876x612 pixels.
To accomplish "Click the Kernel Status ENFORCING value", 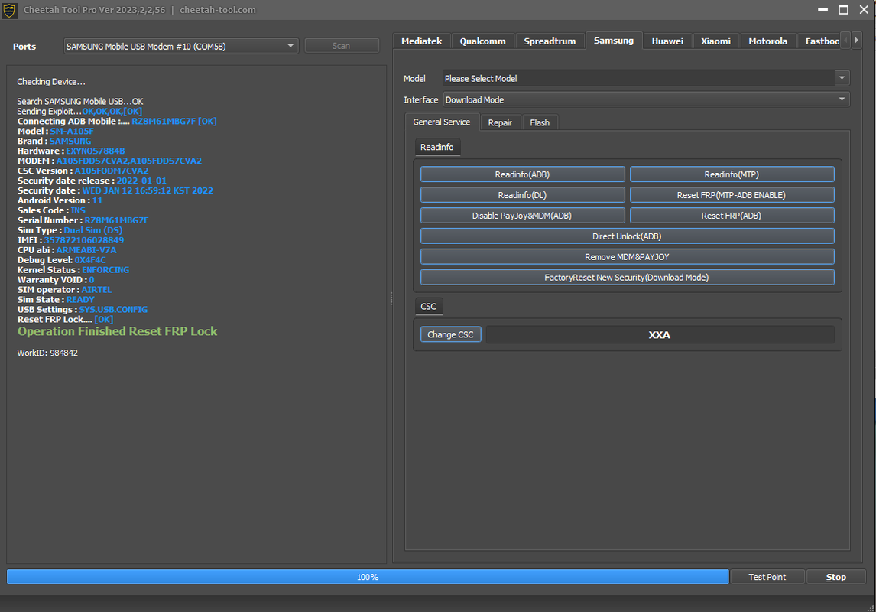I will pos(105,270).
